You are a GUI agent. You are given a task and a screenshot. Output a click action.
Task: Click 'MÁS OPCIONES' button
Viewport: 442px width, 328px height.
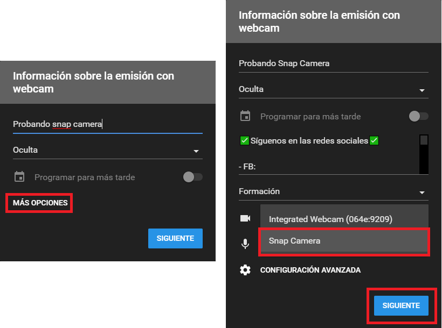(x=40, y=203)
